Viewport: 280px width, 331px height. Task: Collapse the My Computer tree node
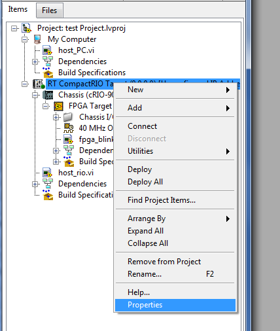[25, 40]
